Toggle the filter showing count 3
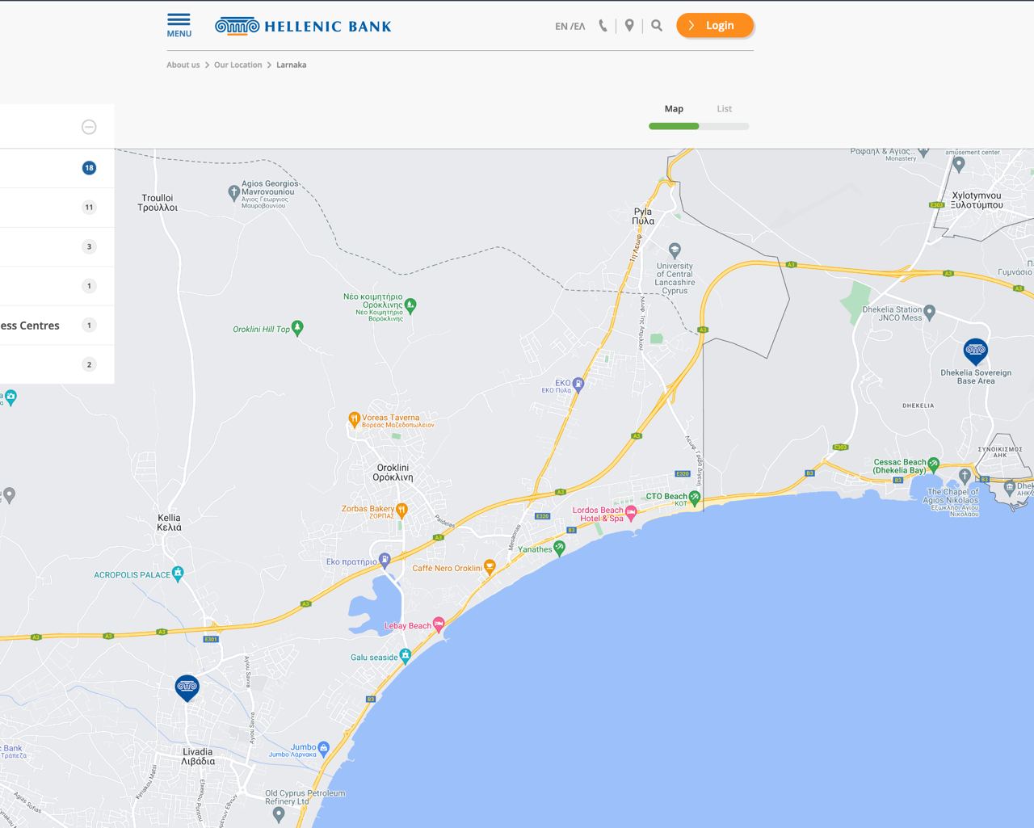The image size is (1034, 828). point(89,246)
